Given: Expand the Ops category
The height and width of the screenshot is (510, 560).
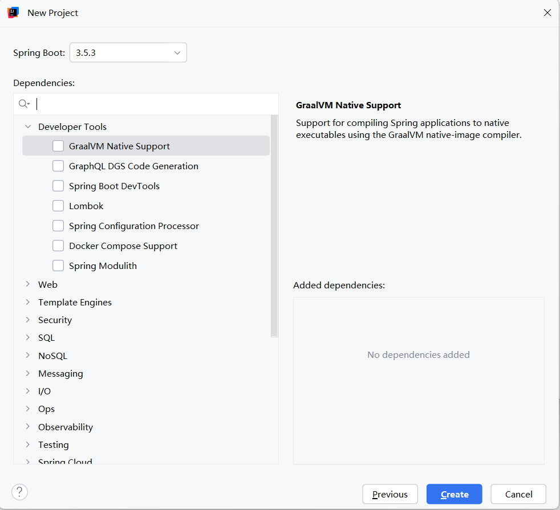Looking at the screenshot, I should pyautogui.click(x=28, y=409).
